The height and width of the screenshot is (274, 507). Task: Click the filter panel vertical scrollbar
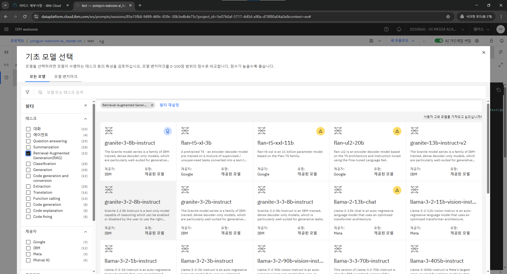pos(94,162)
